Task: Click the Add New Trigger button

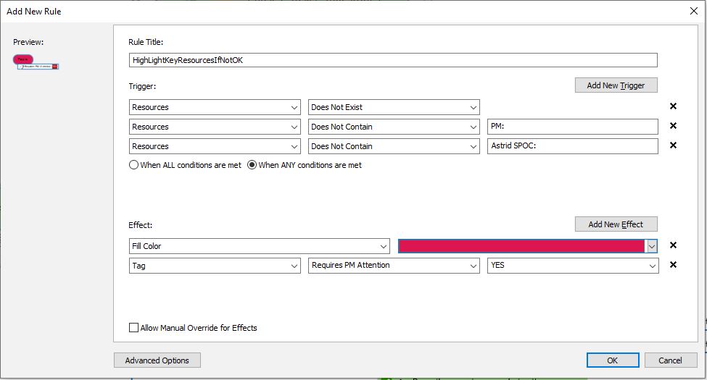Action: 616,85
